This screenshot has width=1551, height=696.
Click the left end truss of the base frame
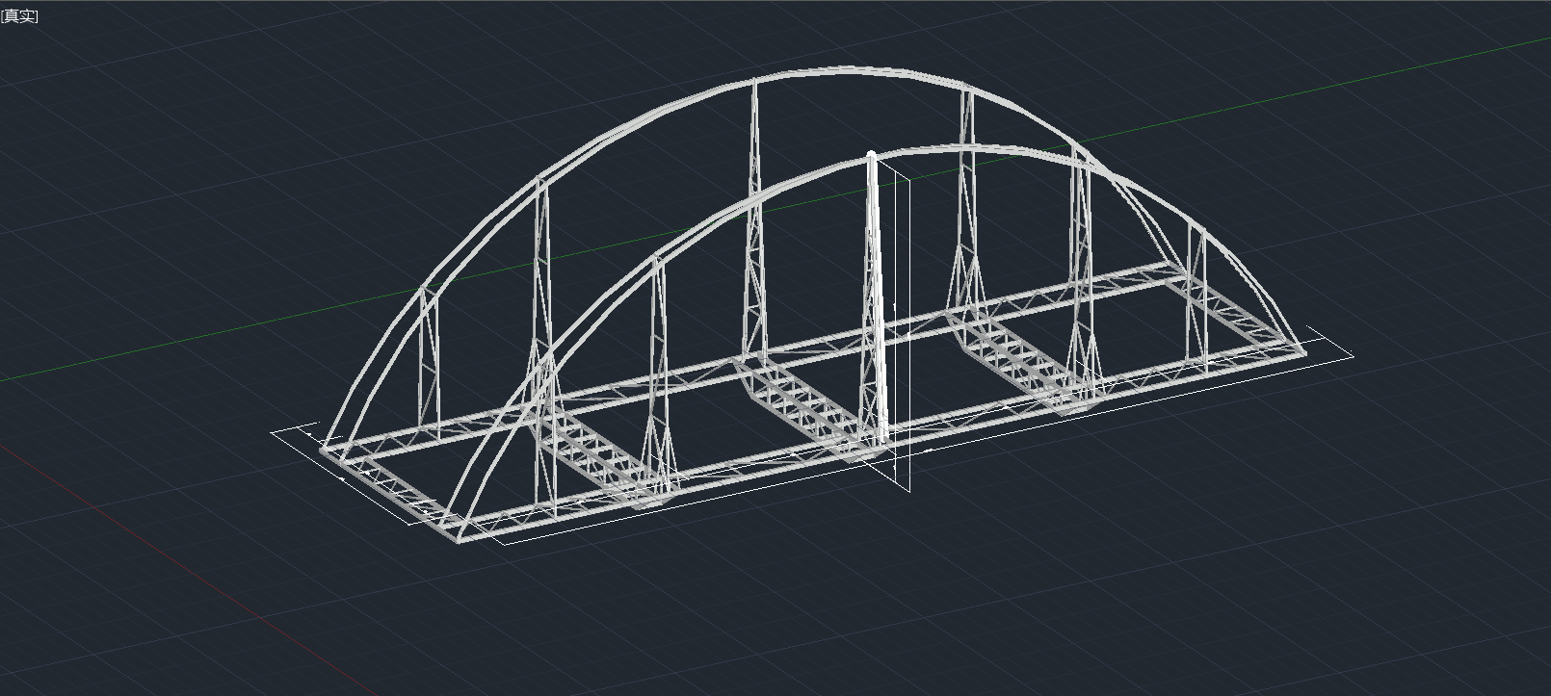tap(395, 493)
